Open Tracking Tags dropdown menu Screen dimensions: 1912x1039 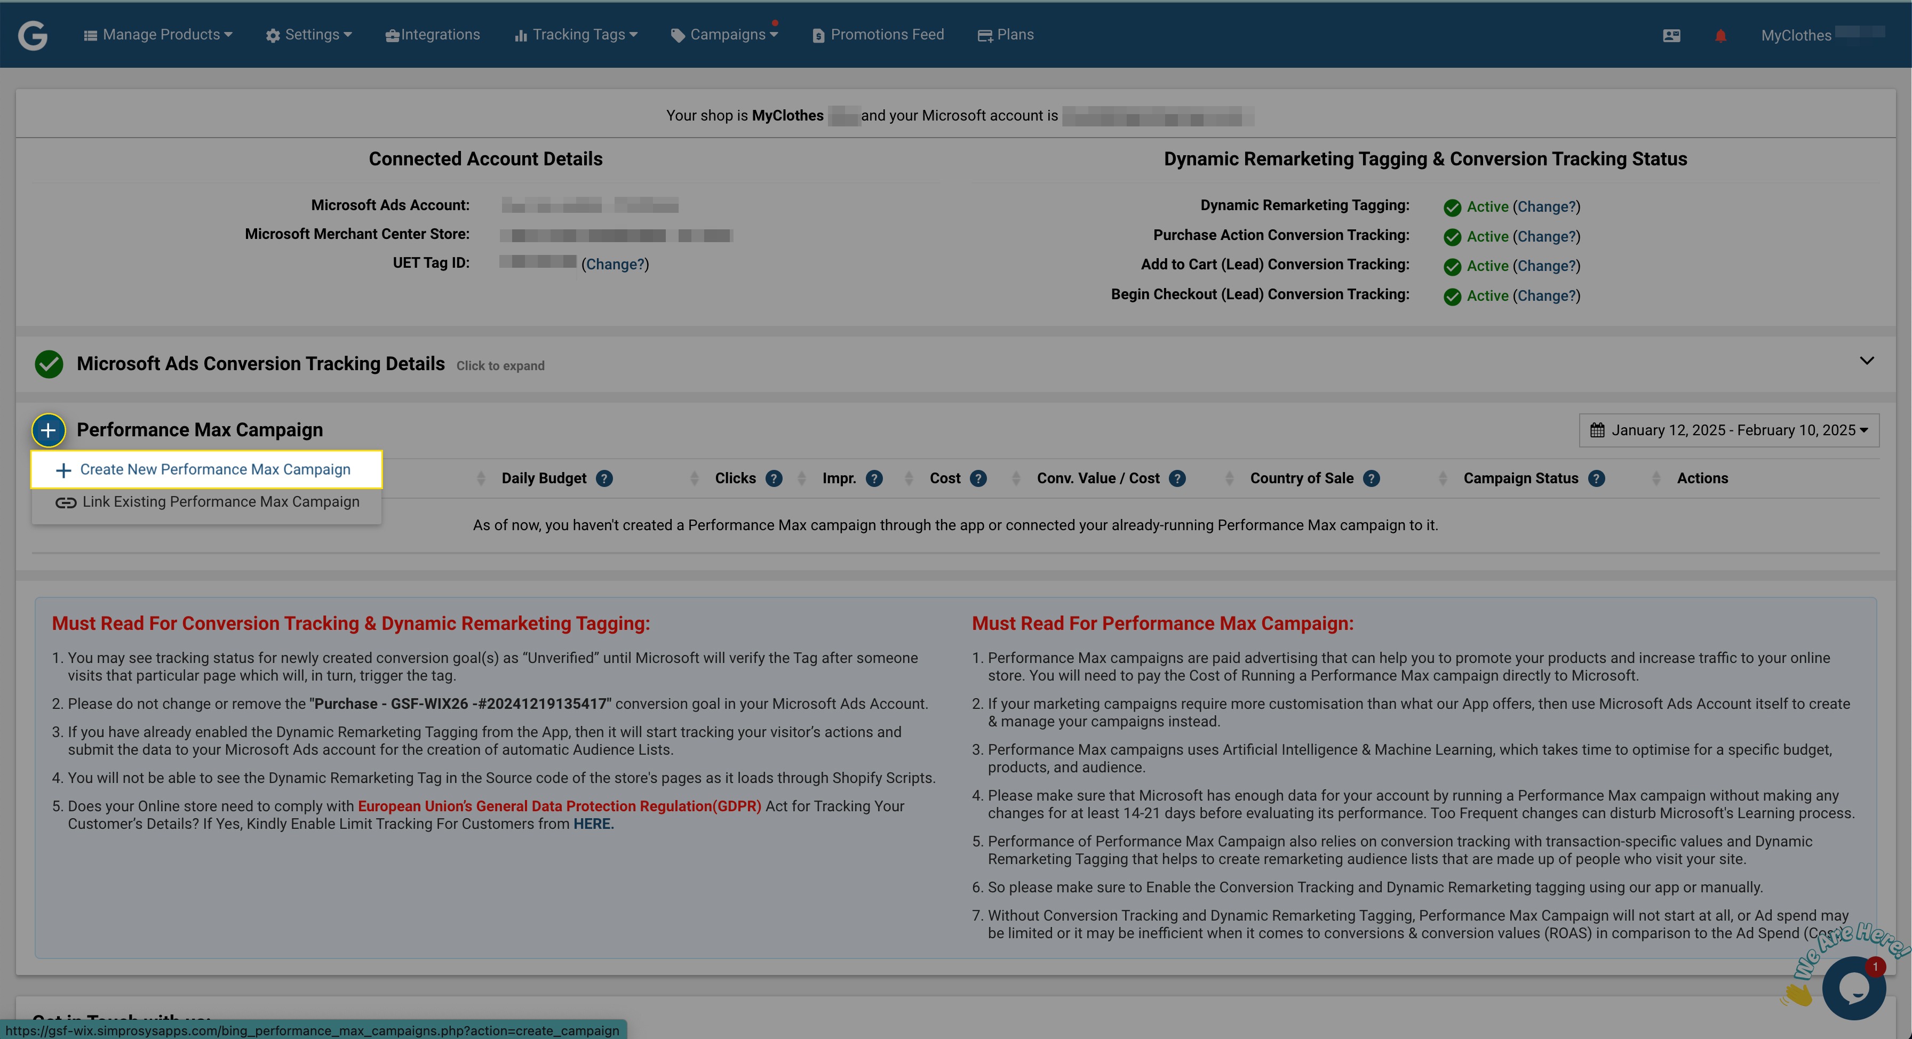click(x=576, y=35)
